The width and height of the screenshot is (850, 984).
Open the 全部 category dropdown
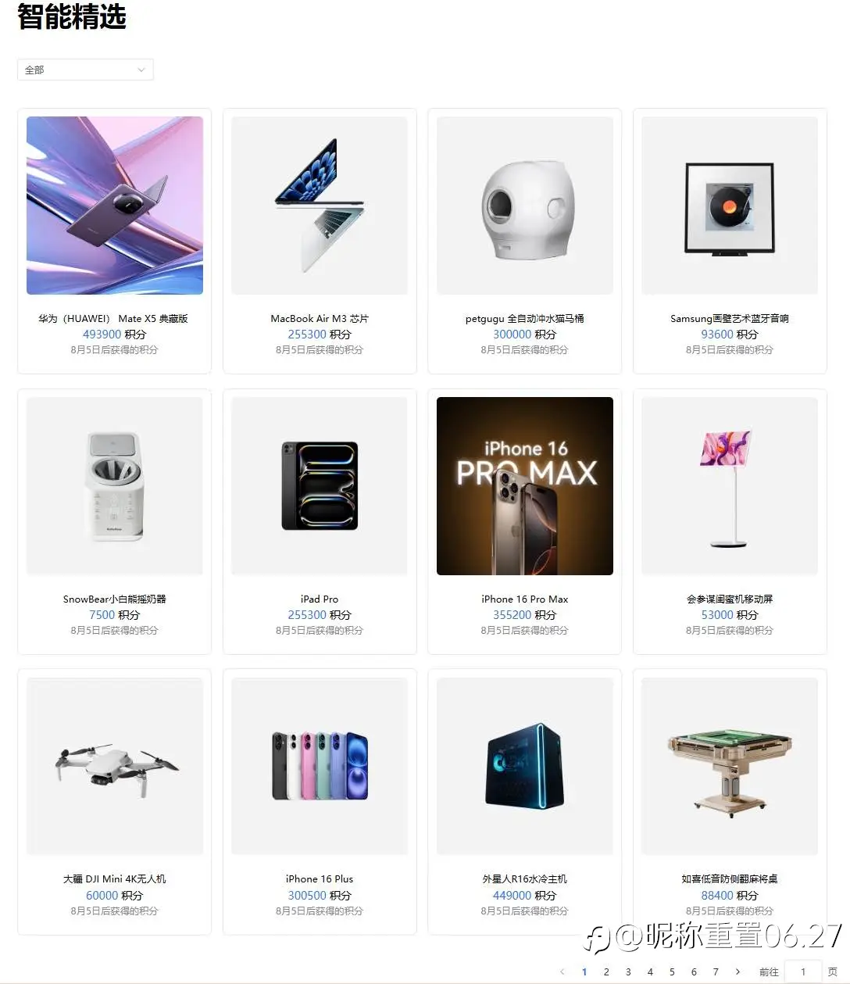[x=85, y=70]
